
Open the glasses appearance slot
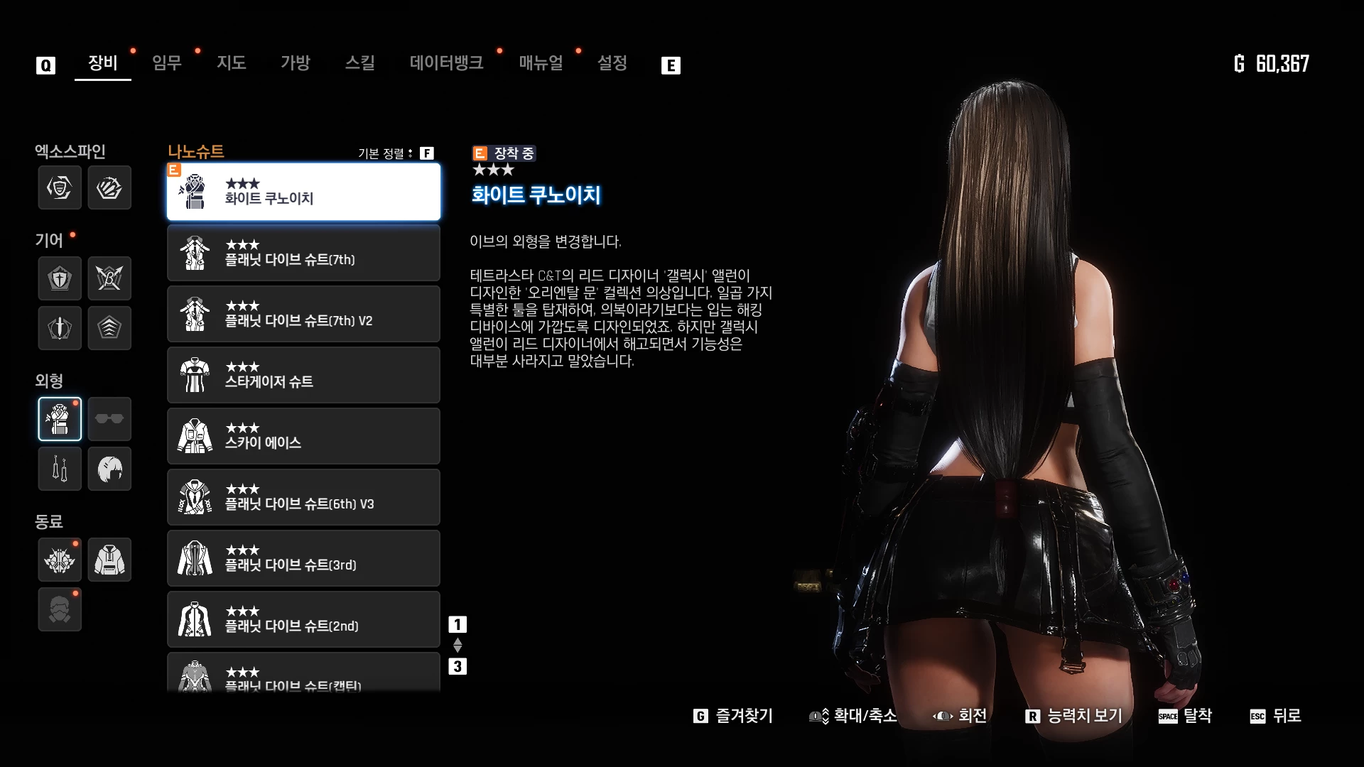pos(109,419)
